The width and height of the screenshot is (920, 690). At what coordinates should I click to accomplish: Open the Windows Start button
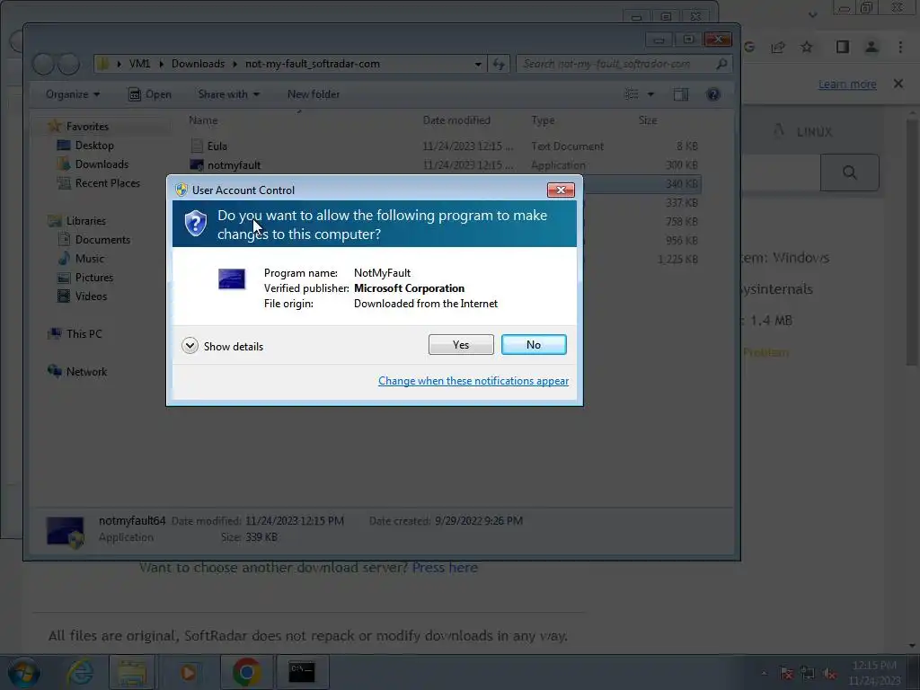click(x=23, y=673)
